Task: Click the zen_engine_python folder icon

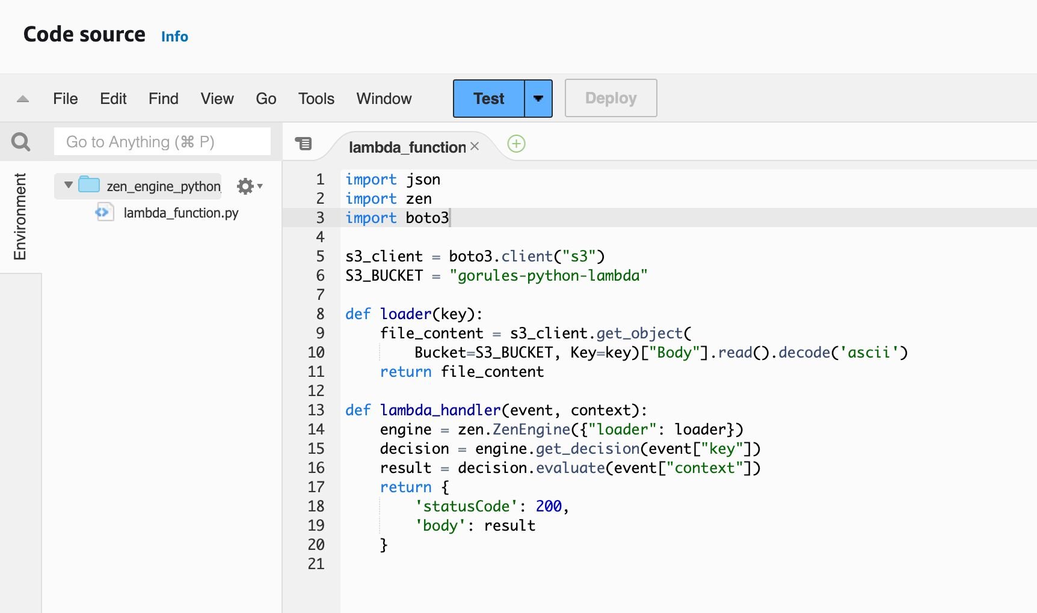Action: click(x=88, y=185)
